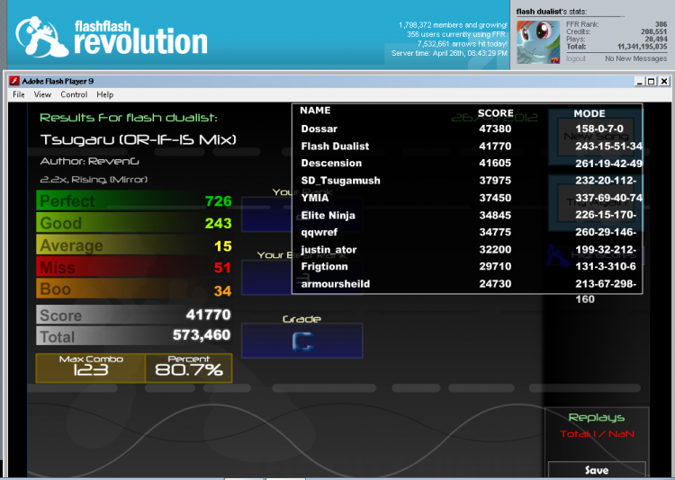
Task: Click the Score 41770 bar
Action: 134,315
